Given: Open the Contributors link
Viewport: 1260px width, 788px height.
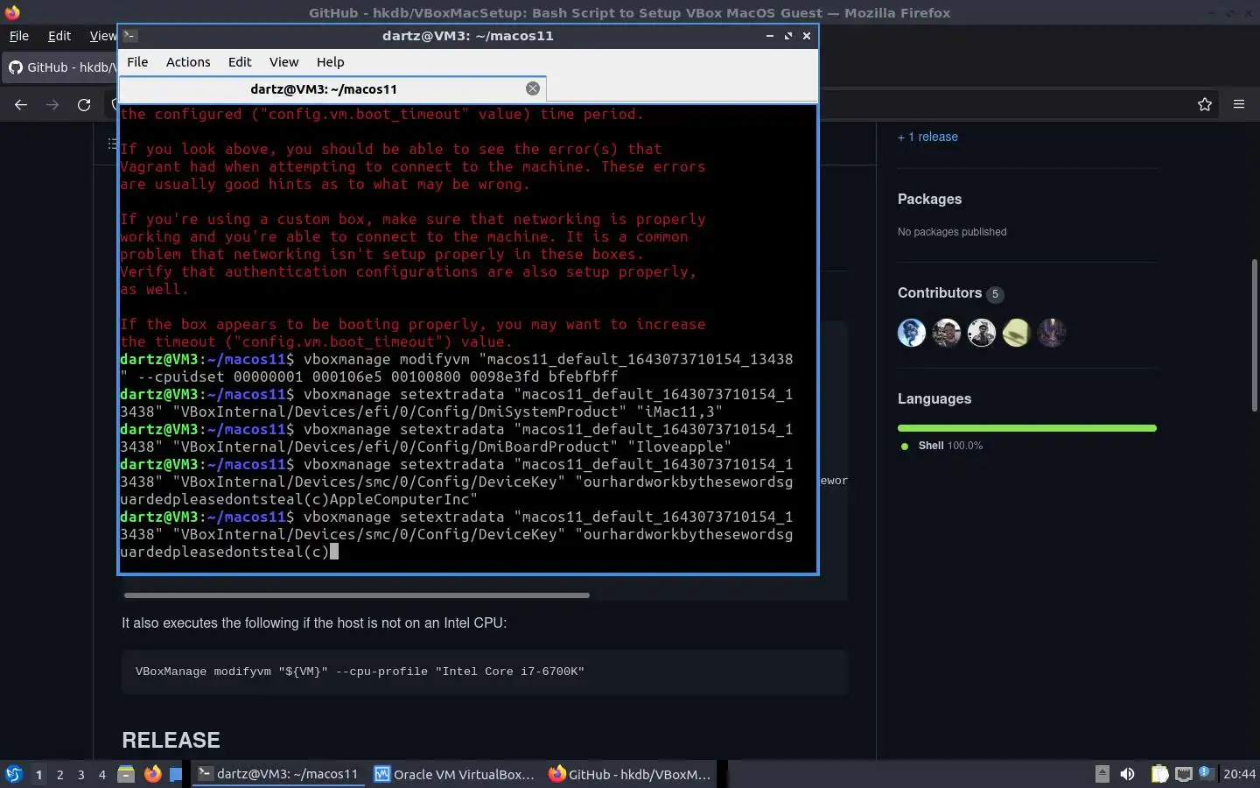Looking at the screenshot, I should 940,293.
